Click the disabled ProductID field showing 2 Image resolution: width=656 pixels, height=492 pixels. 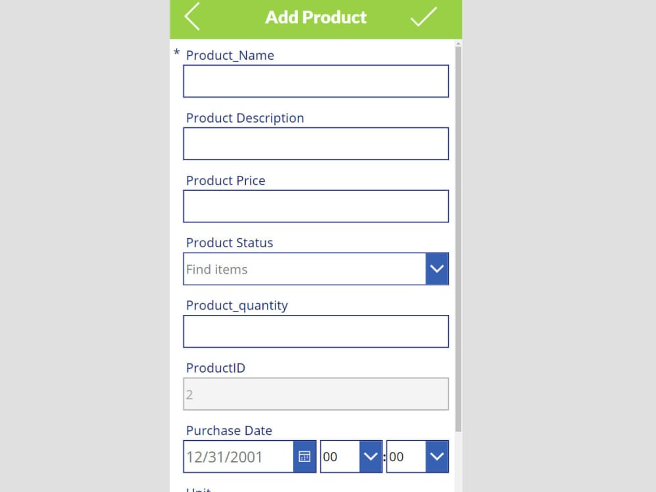tap(316, 394)
